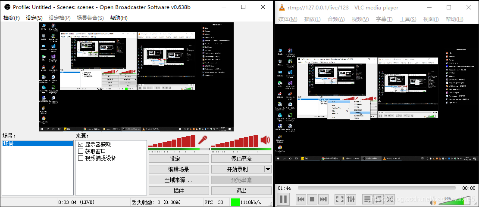This screenshot has width=479, height=207.
Task: Click the OBS stream preview area
Action: [136, 77]
